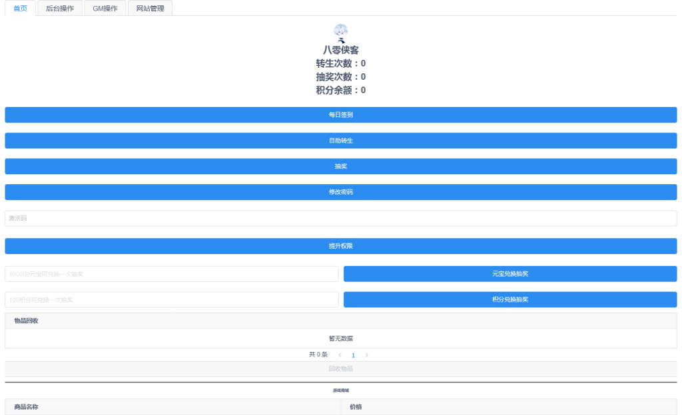
Task: Open the 修改密码 password change
Action: 340,192
